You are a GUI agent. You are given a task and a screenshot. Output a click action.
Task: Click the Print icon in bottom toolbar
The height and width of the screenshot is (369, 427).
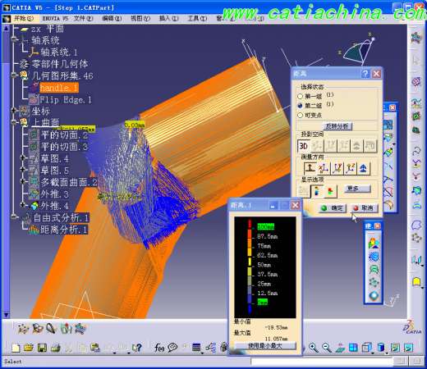tap(55, 348)
